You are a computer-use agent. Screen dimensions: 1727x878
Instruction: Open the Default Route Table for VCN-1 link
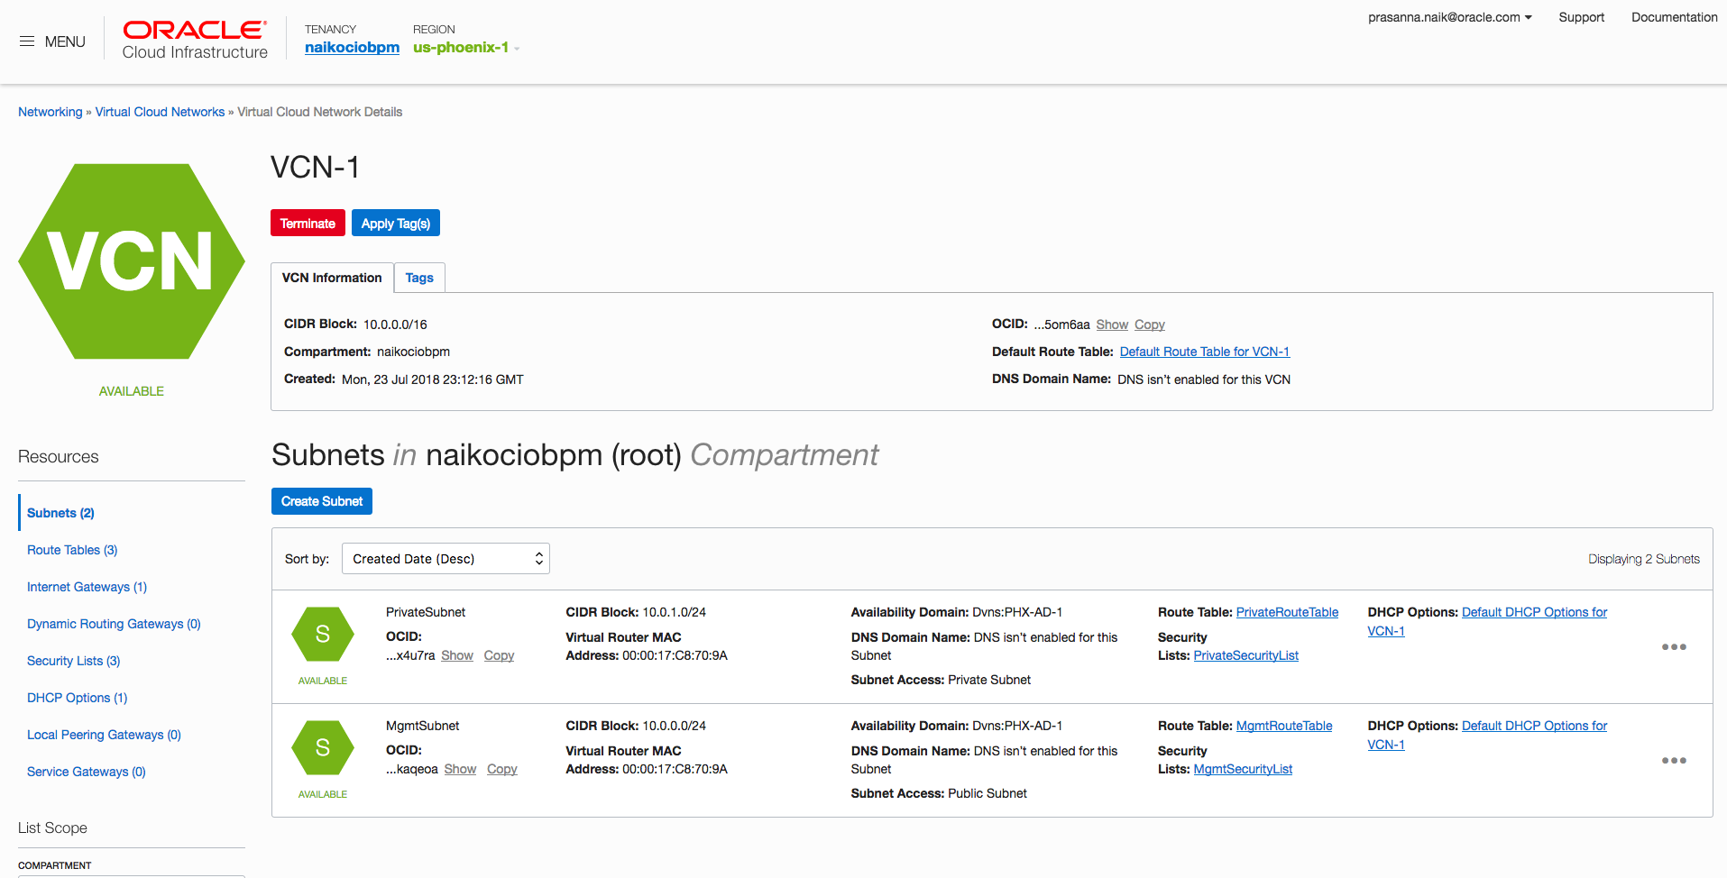pyautogui.click(x=1204, y=352)
